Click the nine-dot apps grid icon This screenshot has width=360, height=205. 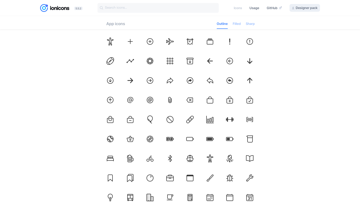coord(170,61)
